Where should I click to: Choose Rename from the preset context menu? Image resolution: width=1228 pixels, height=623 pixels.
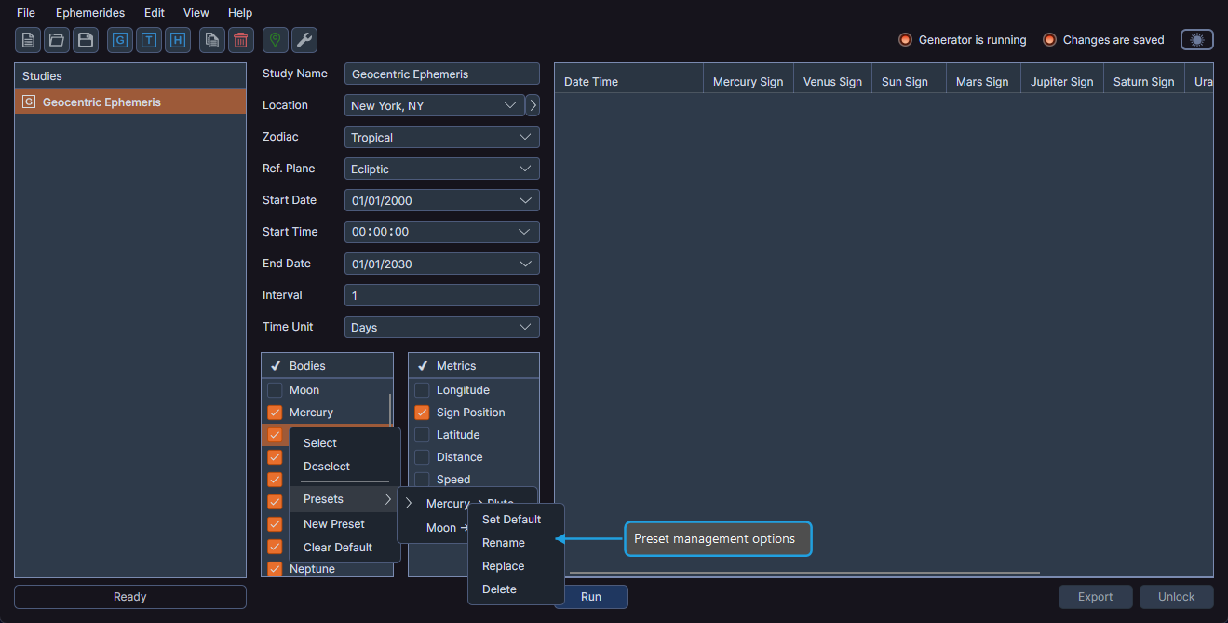click(504, 542)
